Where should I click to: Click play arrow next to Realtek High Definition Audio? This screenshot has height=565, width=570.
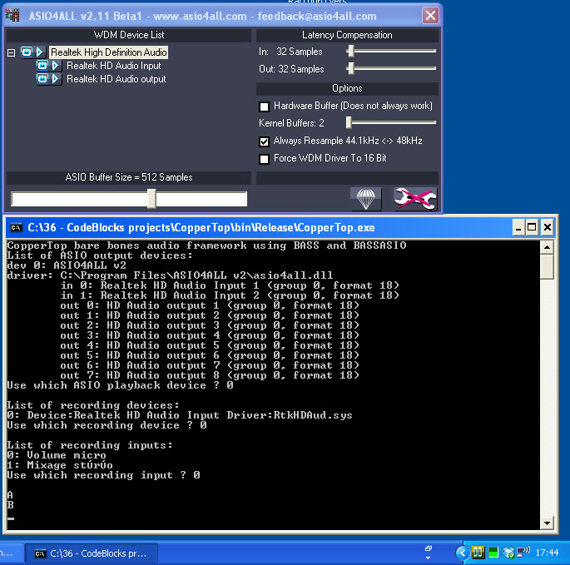tap(40, 52)
